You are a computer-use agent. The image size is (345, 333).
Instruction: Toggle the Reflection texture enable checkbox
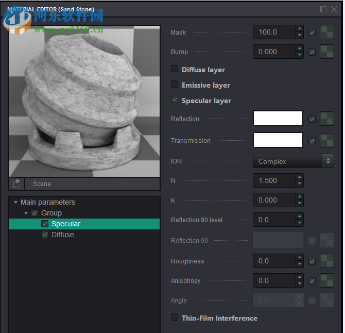(x=312, y=119)
